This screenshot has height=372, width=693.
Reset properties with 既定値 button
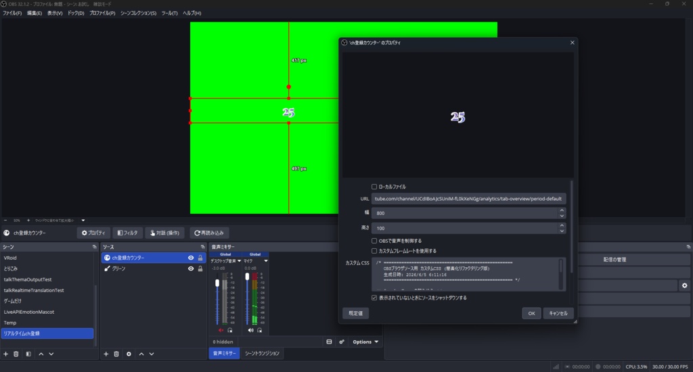356,313
